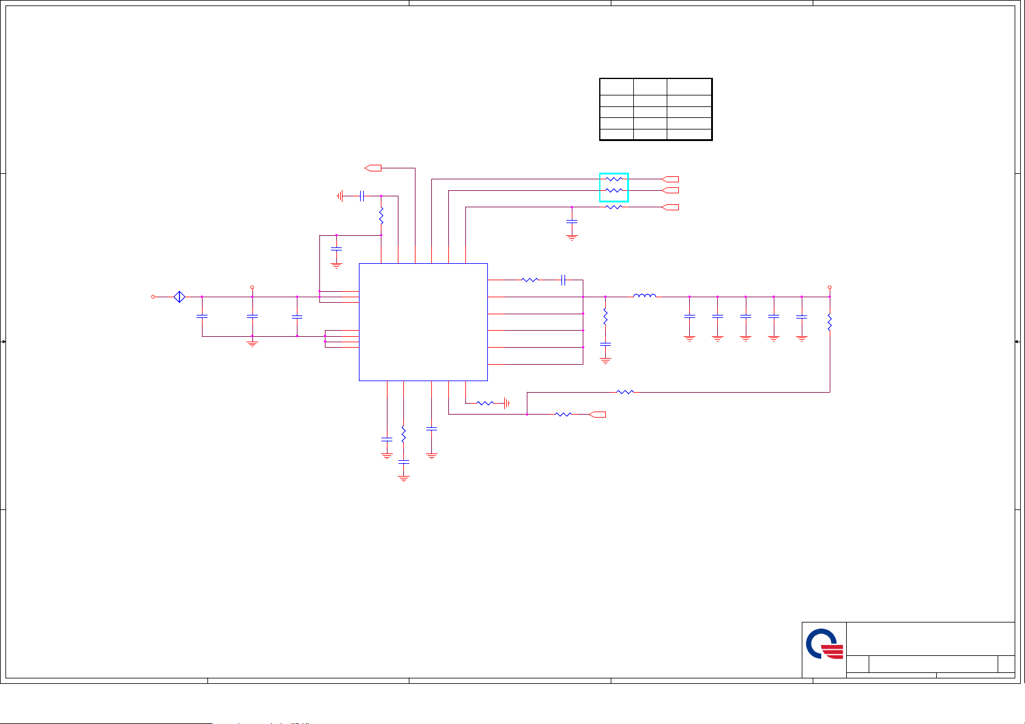This screenshot has width=1025, height=724.
Task: Select the input terminal circle at far left
Action: [x=153, y=297]
